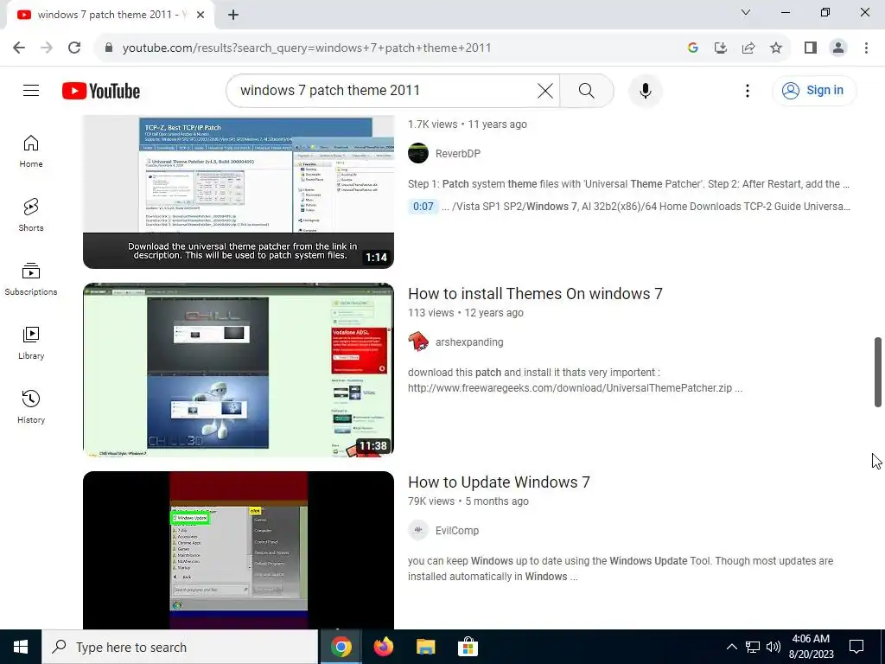The height and width of the screenshot is (664, 885).
Task: Click the page vertical scrollbar thumb
Action: tap(878, 372)
